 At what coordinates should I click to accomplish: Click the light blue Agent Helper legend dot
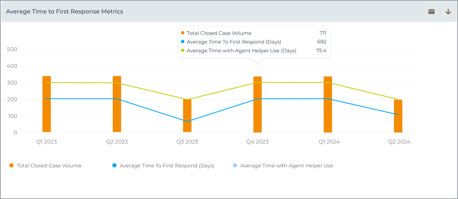point(235,166)
